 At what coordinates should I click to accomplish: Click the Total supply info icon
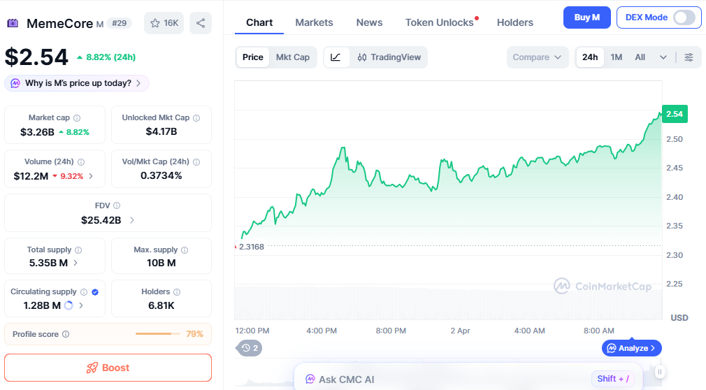click(x=78, y=250)
